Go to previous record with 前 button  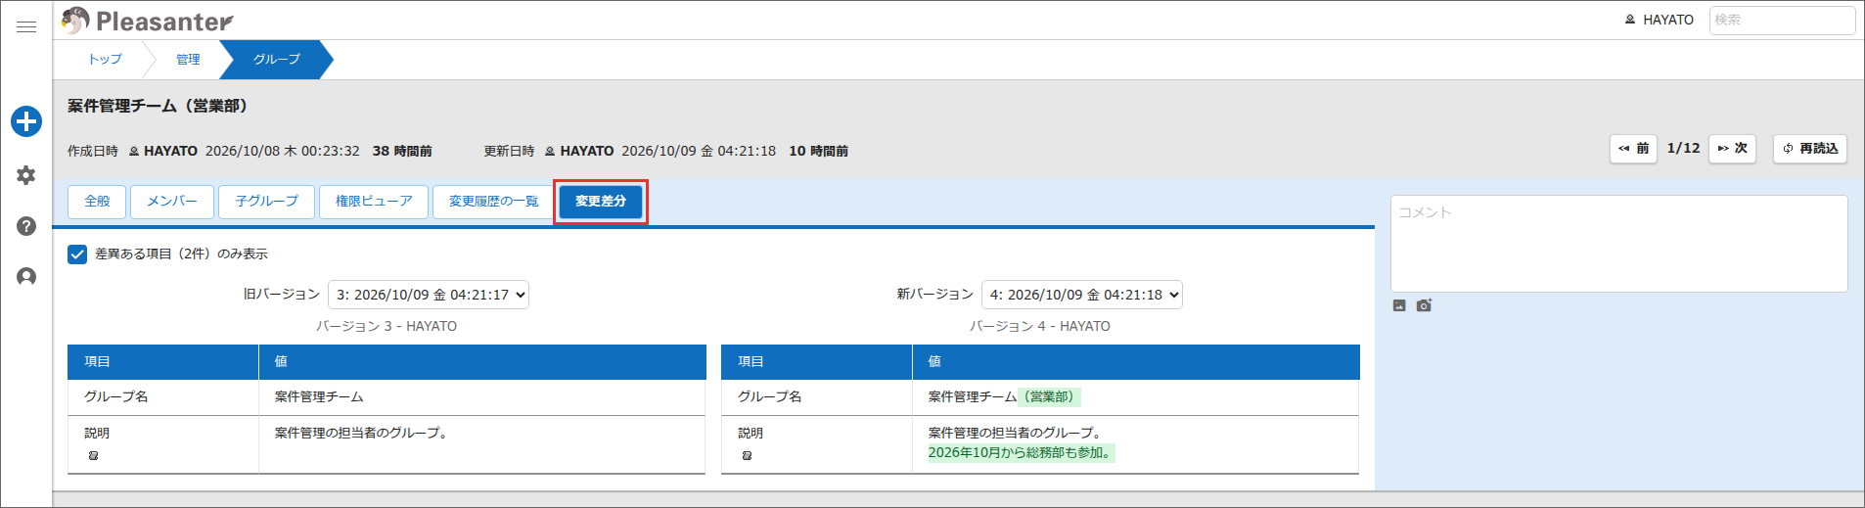tap(1633, 149)
